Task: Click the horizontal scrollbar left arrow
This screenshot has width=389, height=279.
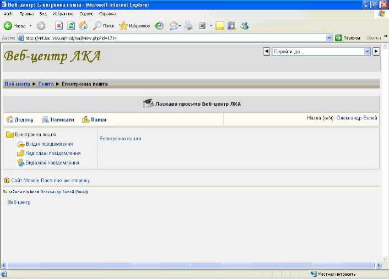Action: click(x=3, y=265)
